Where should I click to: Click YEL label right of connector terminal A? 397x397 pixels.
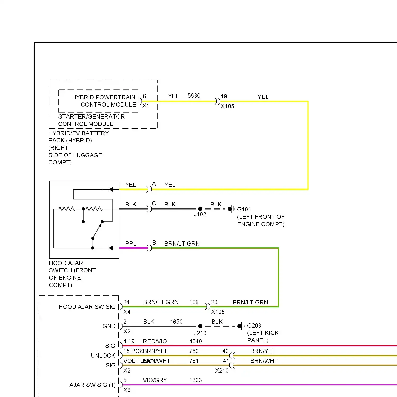pos(170,185)
